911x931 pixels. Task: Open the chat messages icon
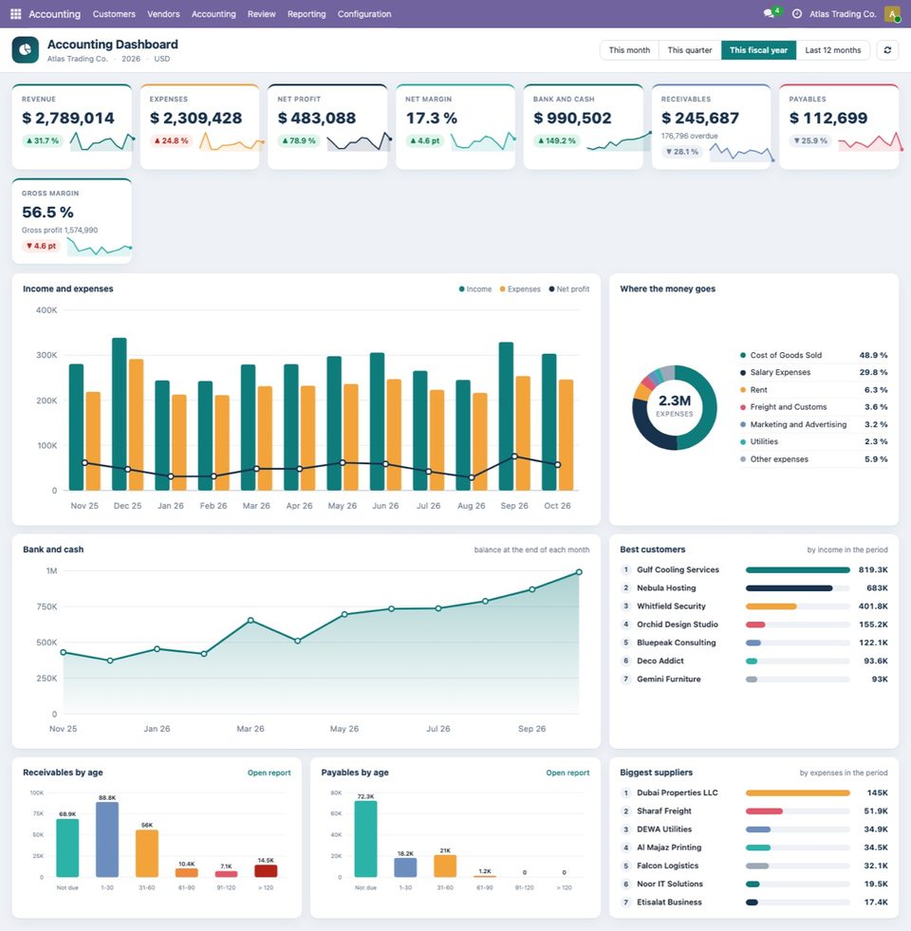769,13
